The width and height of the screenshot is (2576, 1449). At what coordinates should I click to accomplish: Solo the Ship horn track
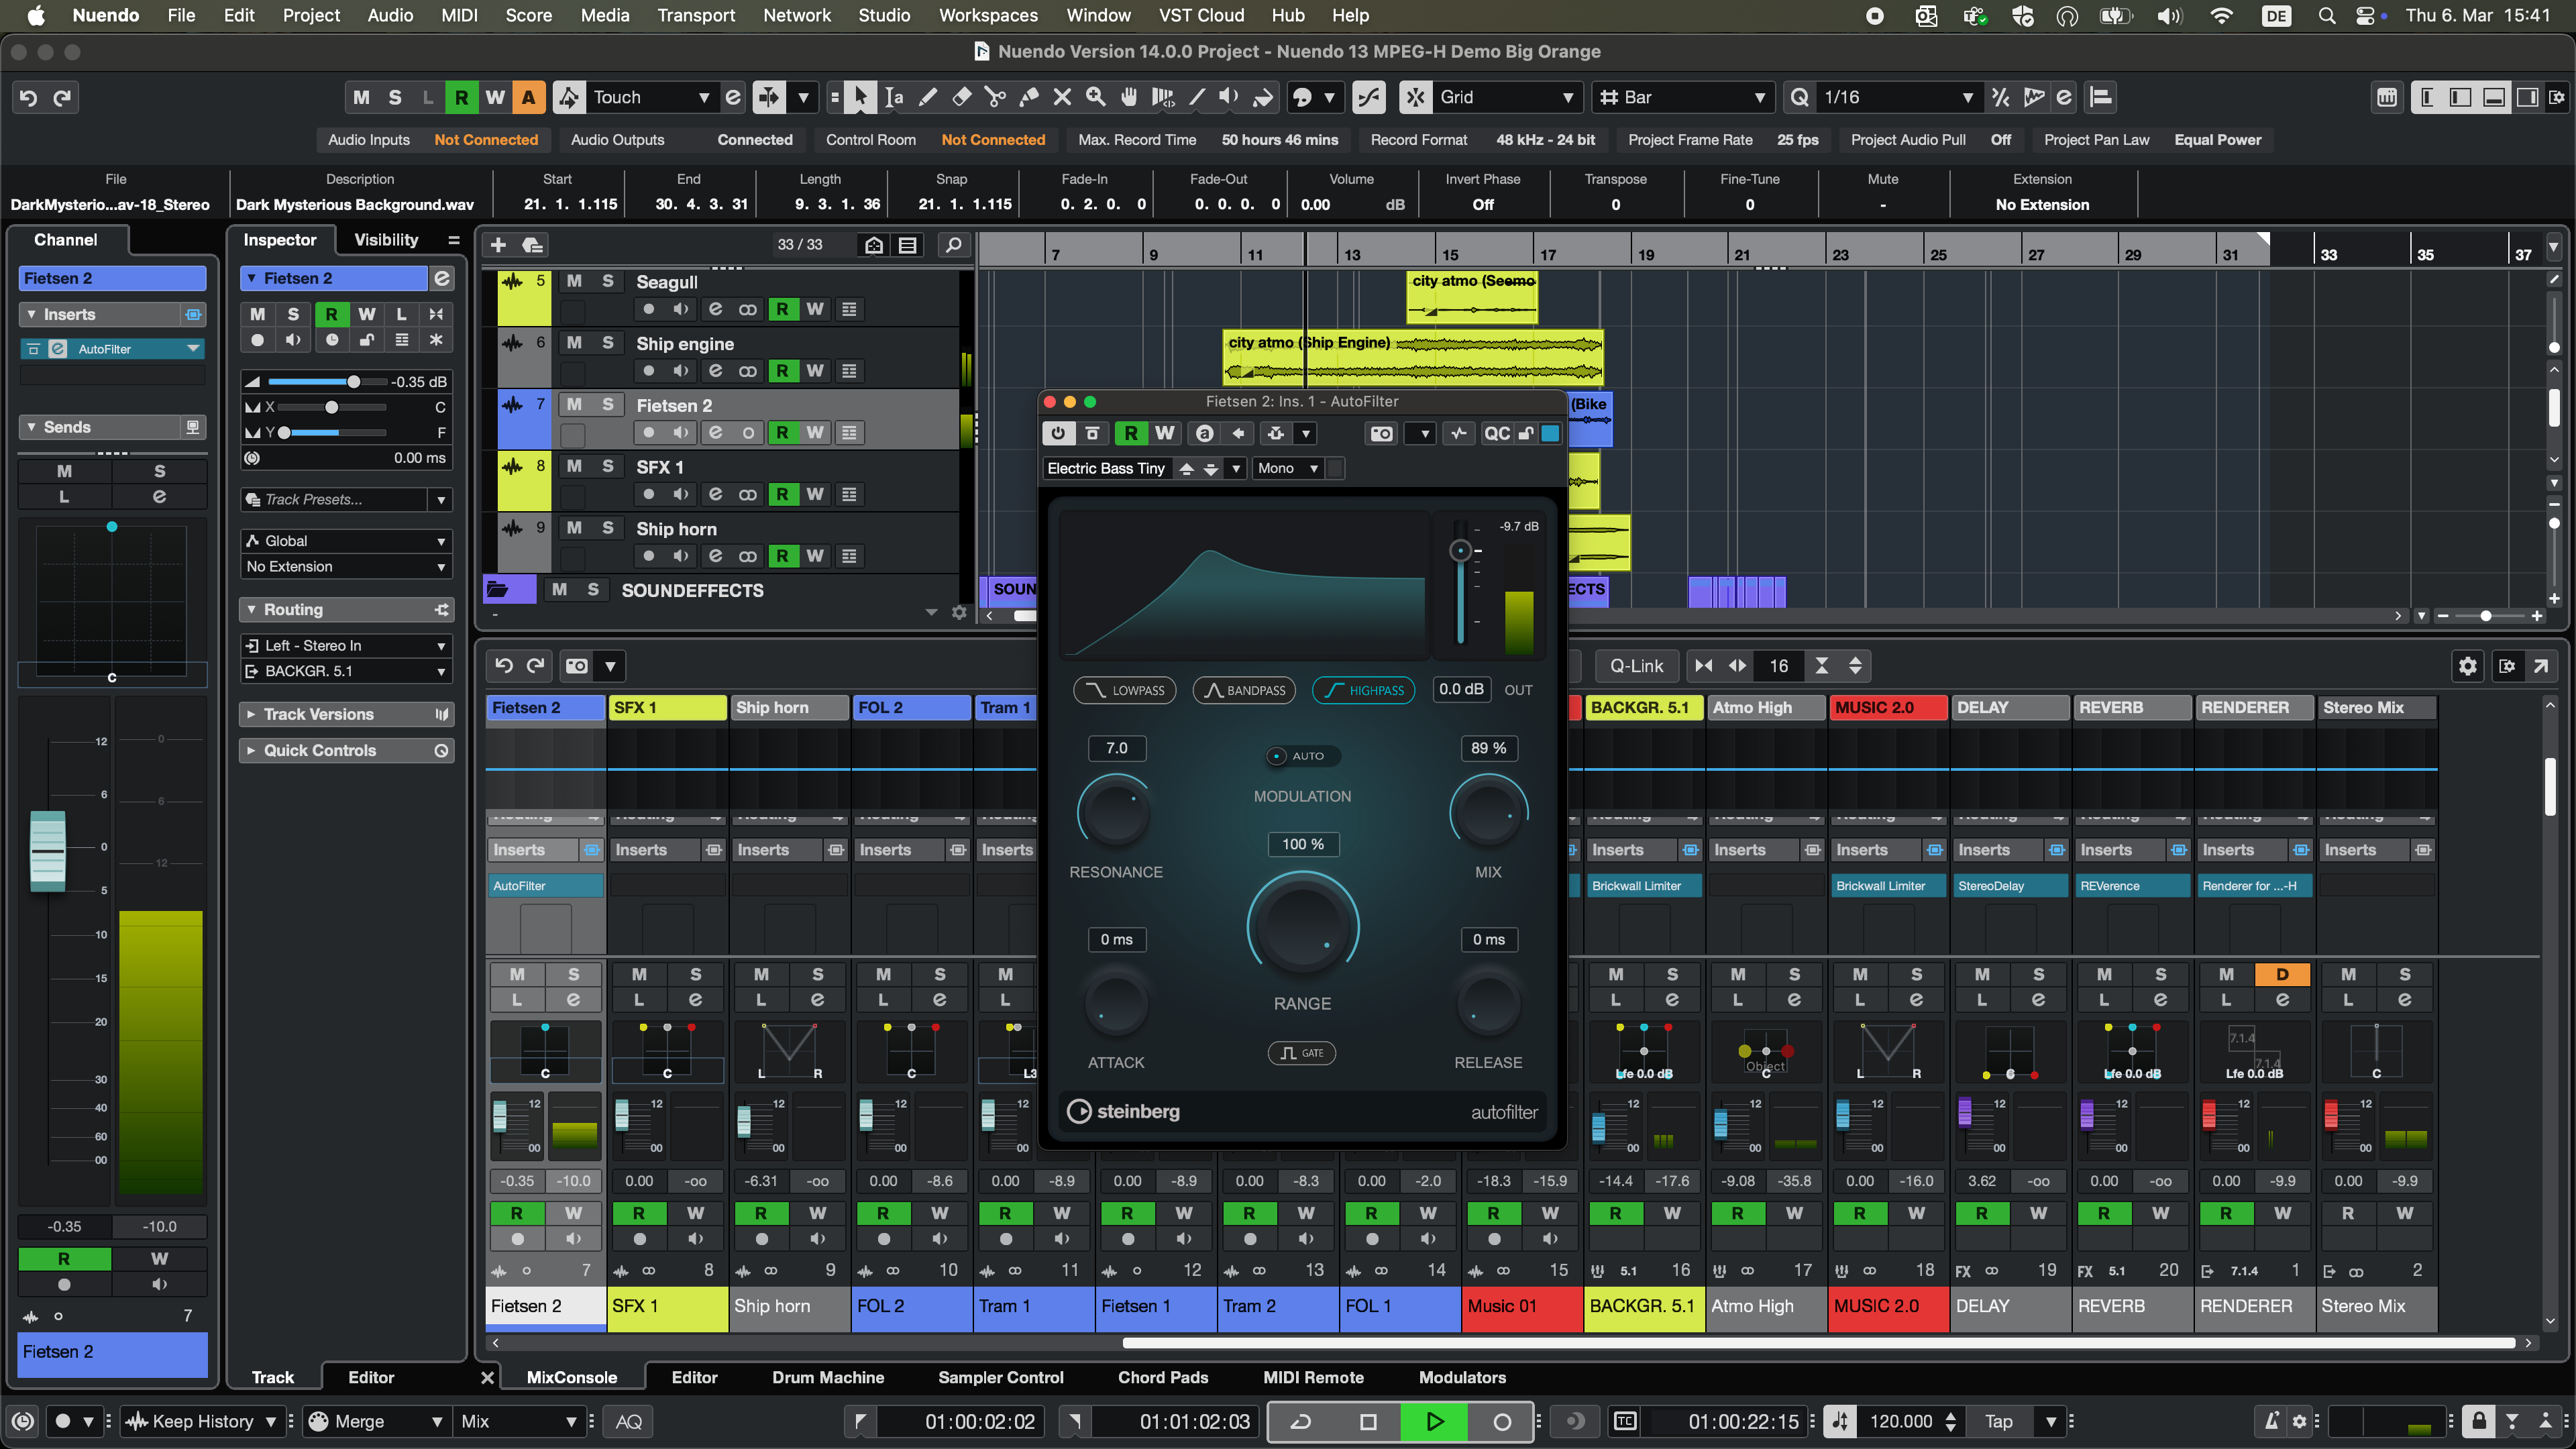607,528
